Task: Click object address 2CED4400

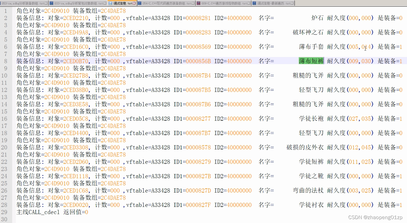Action: coord(76,133)
